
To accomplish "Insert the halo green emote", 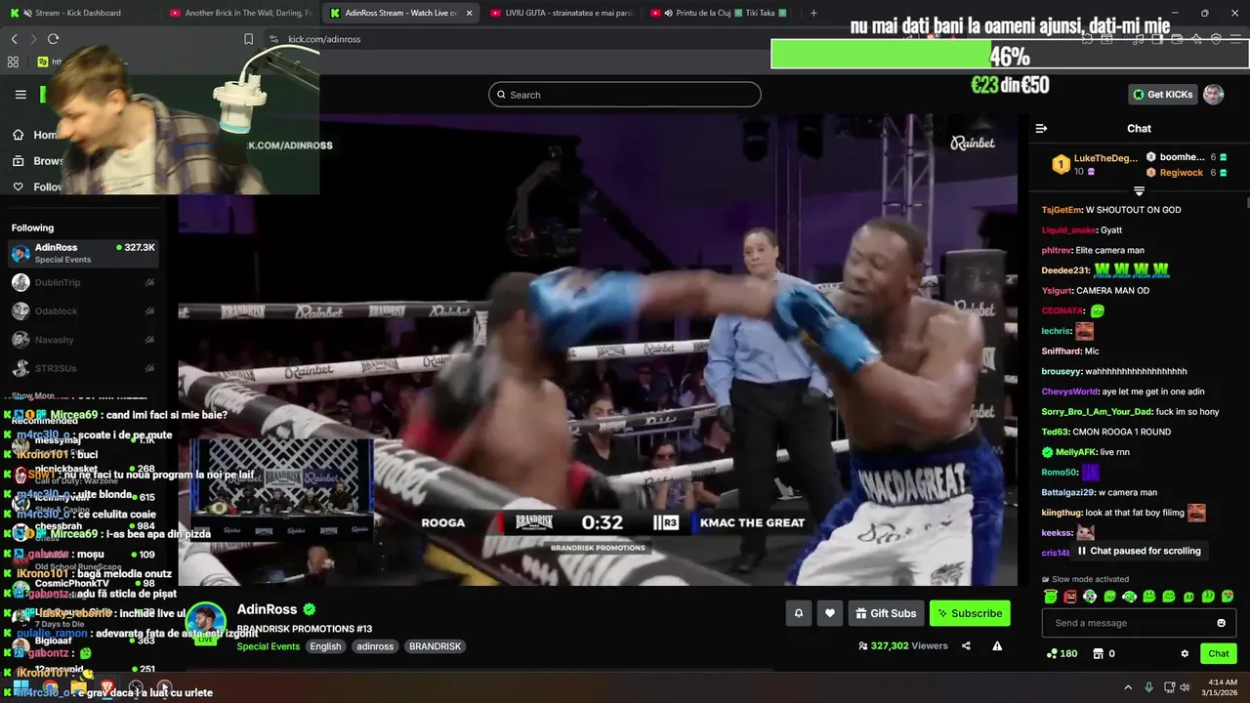I will 1051,597.
